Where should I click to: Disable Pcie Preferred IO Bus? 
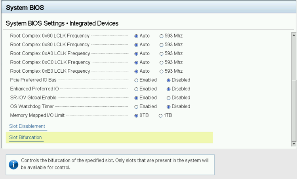168,80
